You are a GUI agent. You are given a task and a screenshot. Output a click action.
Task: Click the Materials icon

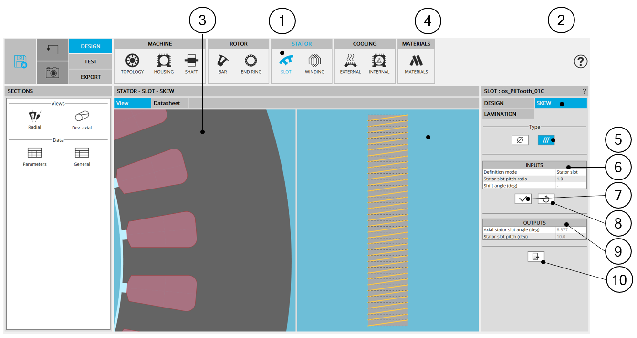(416, 64)
